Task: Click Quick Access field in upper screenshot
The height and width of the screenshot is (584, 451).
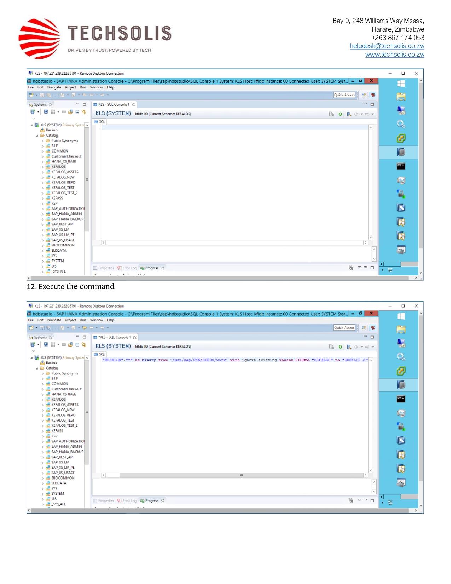Action: (345, 95)
